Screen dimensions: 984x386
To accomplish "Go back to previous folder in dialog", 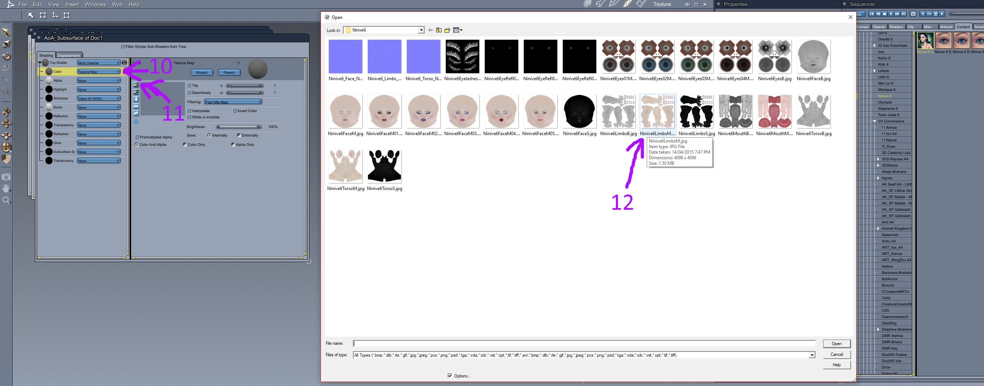I will [x=431, y=30].
